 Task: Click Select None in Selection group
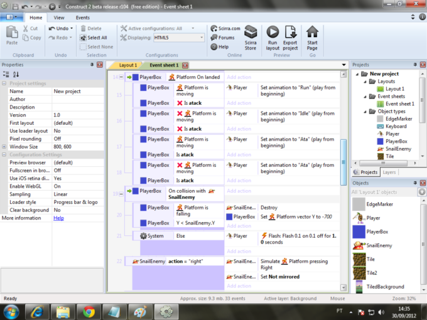coord(97,47)
